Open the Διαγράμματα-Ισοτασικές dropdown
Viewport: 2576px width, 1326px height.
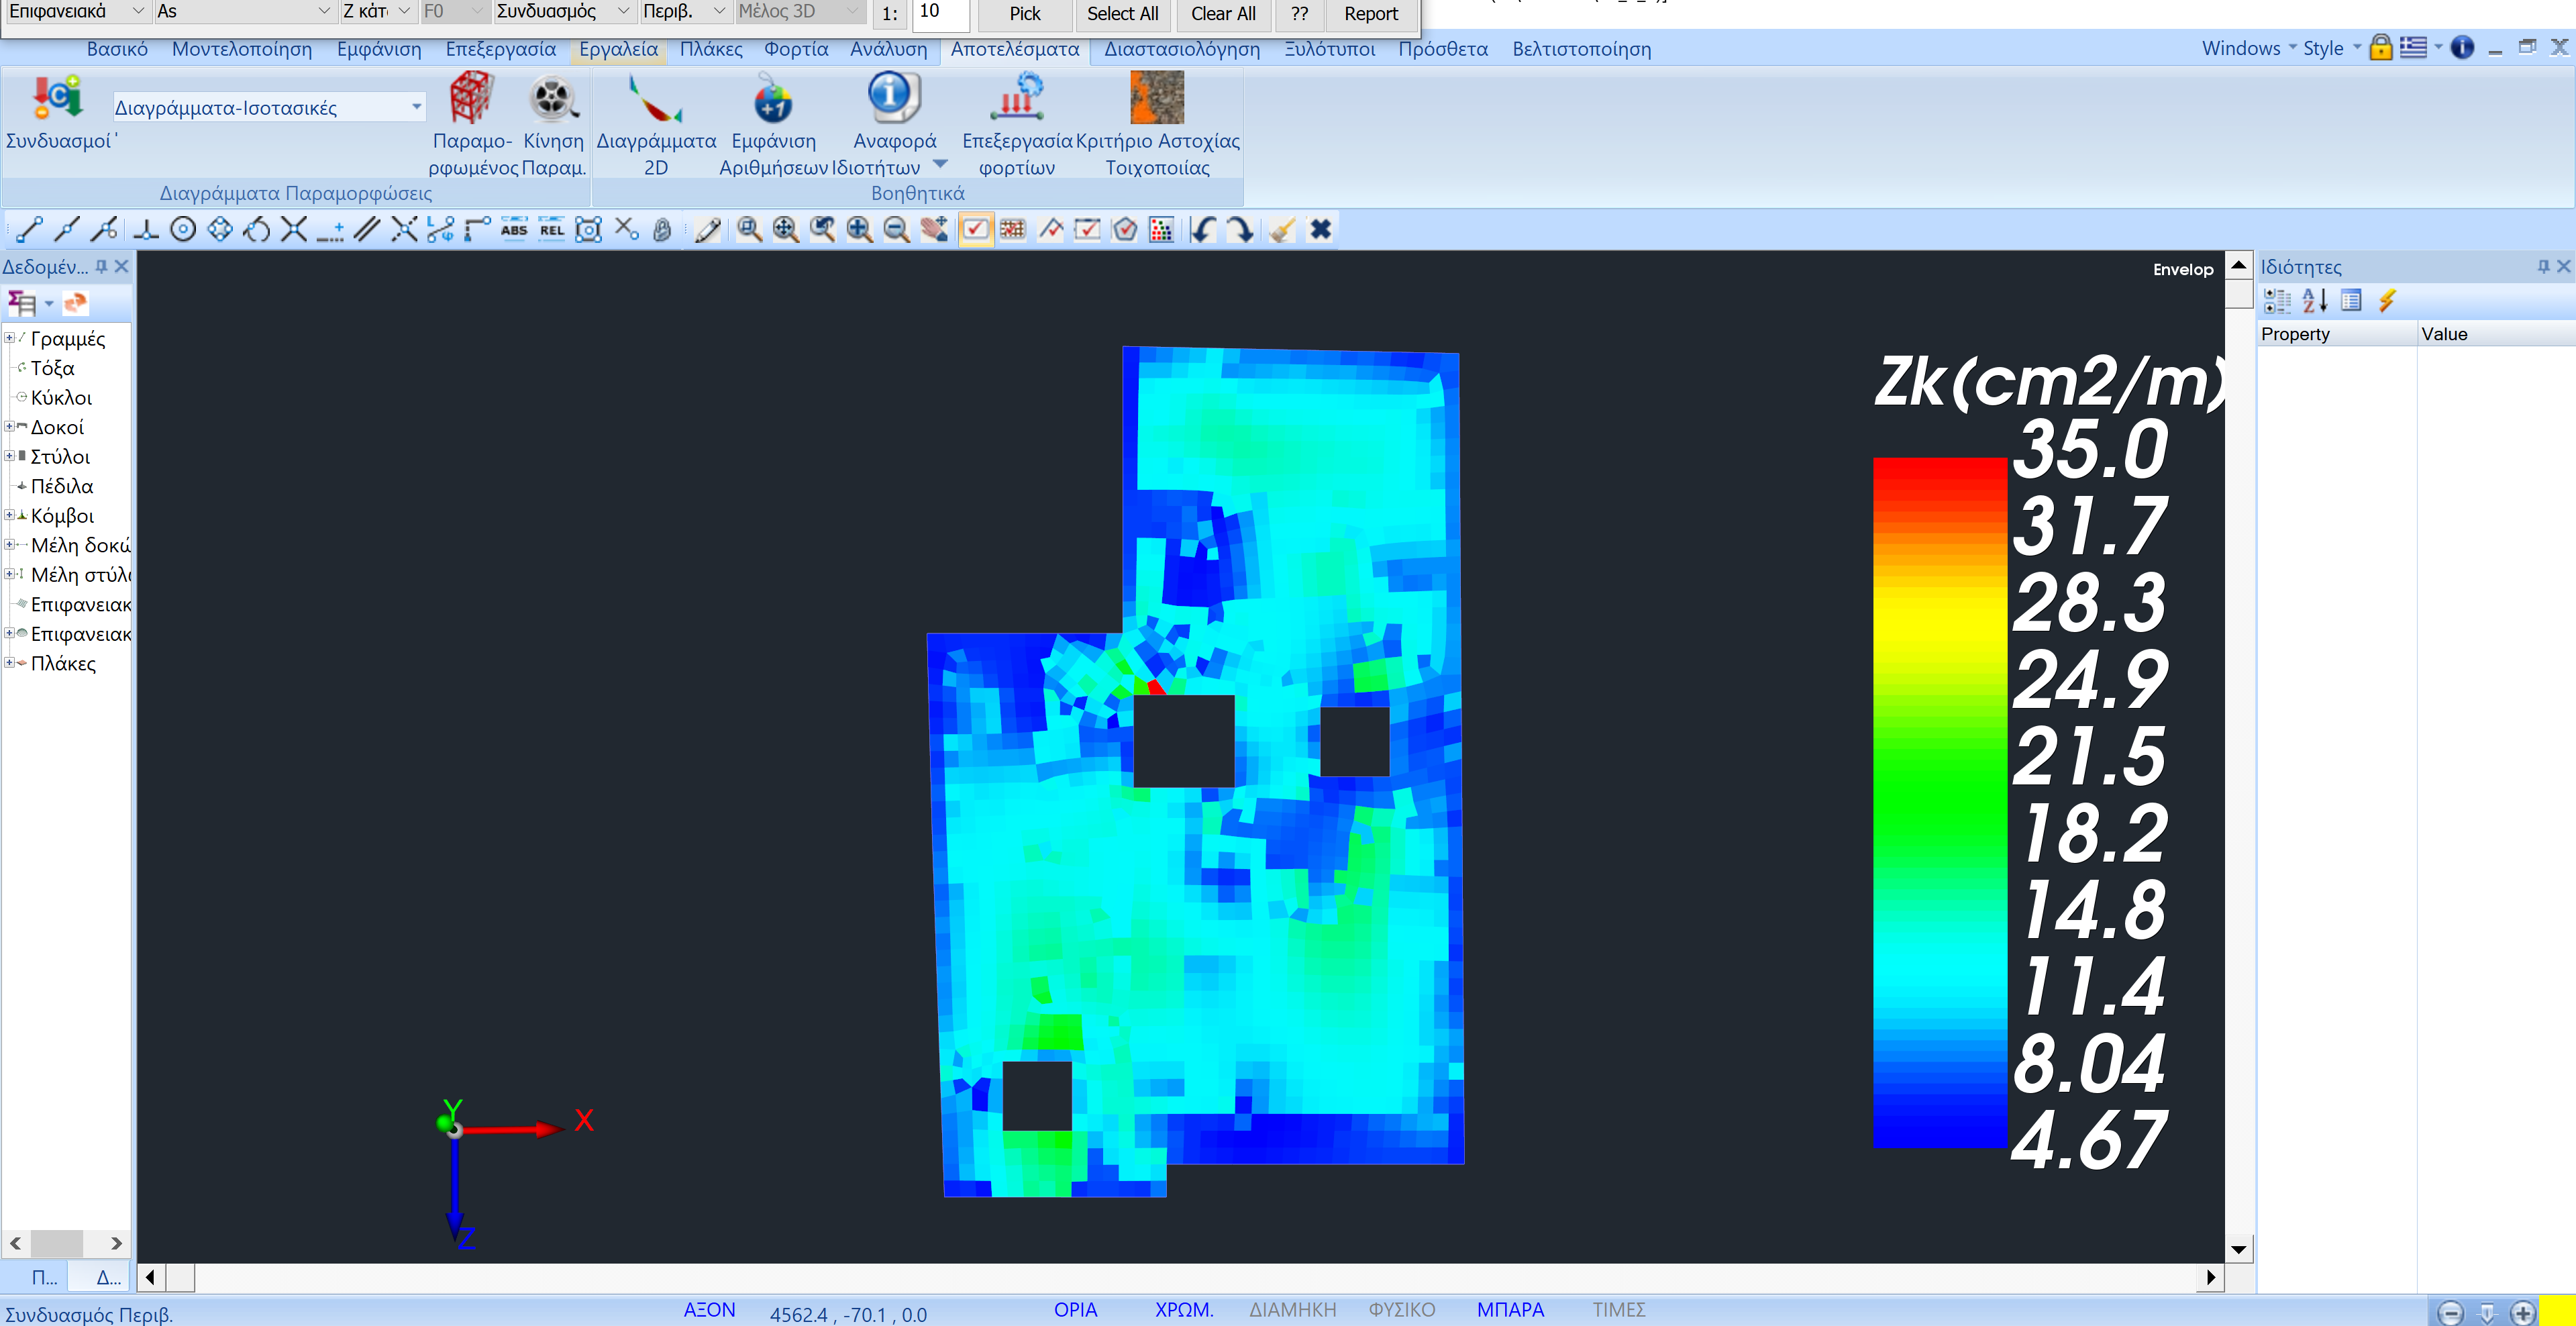[x=416, y=107]
